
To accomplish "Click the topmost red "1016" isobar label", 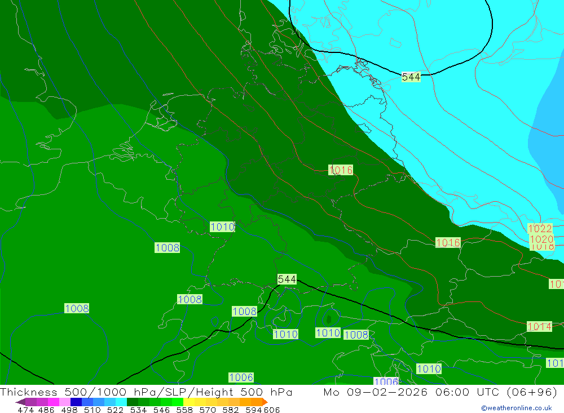I will tap(340, 170).
